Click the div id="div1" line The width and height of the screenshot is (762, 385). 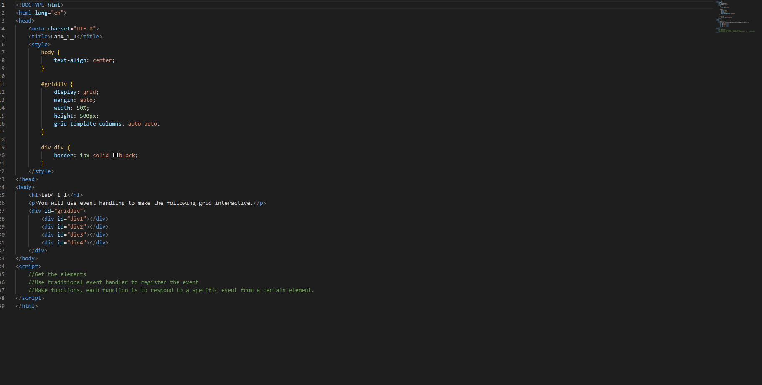75,219
